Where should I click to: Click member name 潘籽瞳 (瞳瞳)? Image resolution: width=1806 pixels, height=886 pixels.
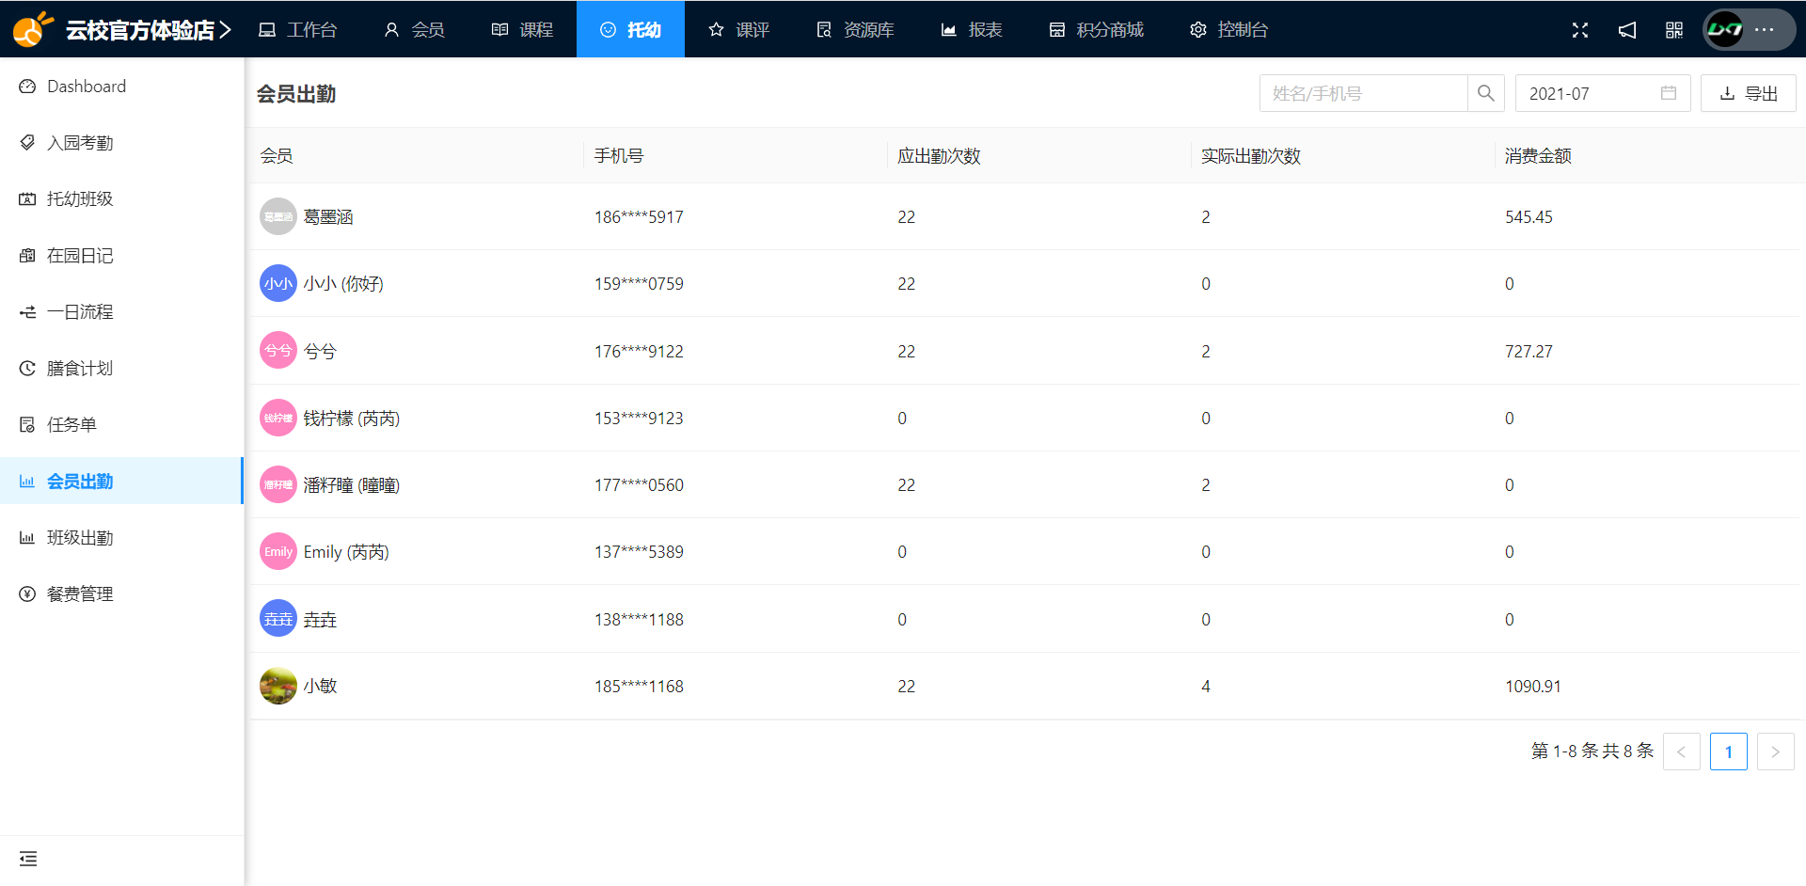[x=352, y=485]
